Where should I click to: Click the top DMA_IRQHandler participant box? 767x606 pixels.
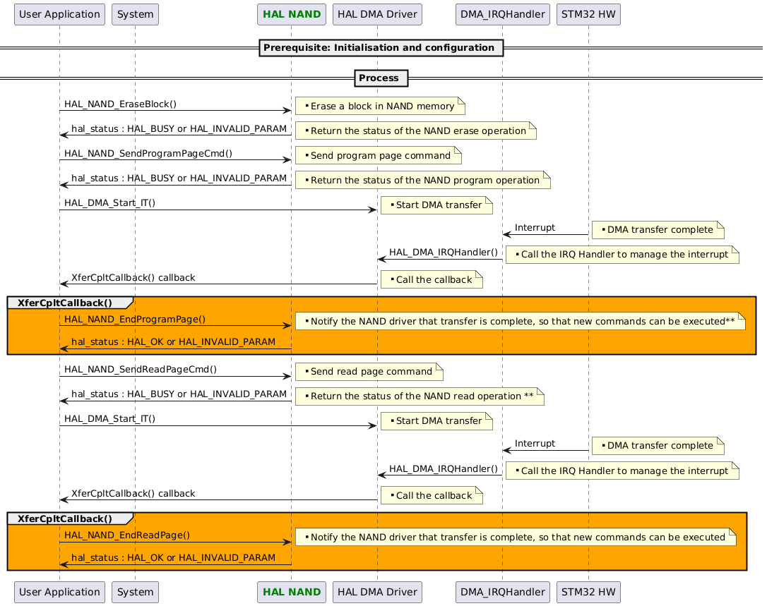point(502,14)
